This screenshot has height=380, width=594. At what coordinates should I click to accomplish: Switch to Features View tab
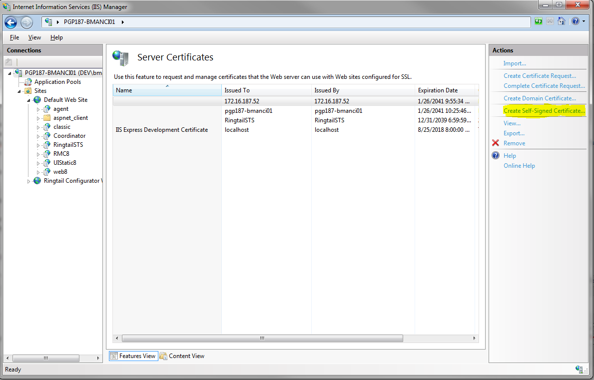pos(133,356)
